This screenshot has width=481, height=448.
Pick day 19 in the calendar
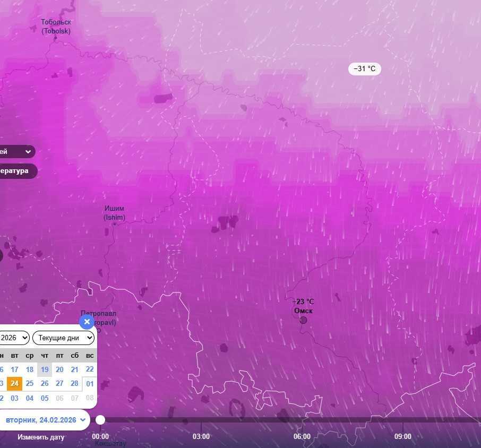pyautogui.click(x=45, y=369)
